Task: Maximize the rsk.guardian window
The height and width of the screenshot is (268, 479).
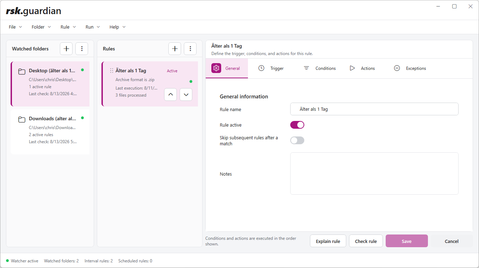Action: click(x=454, y=6)
